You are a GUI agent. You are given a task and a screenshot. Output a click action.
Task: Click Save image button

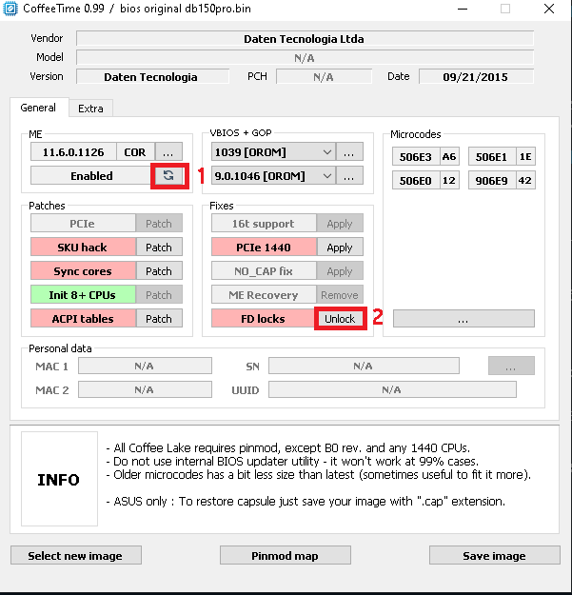pyautogui.click(x=494, y=555)
